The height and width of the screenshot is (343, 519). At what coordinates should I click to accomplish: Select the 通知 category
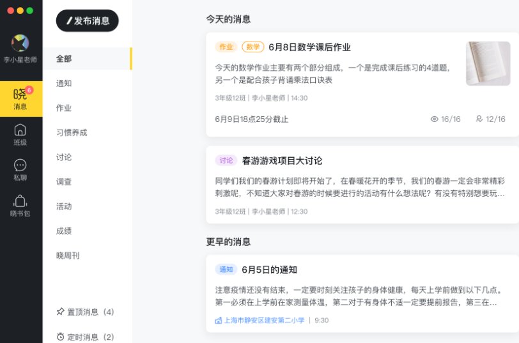point(64,83)
